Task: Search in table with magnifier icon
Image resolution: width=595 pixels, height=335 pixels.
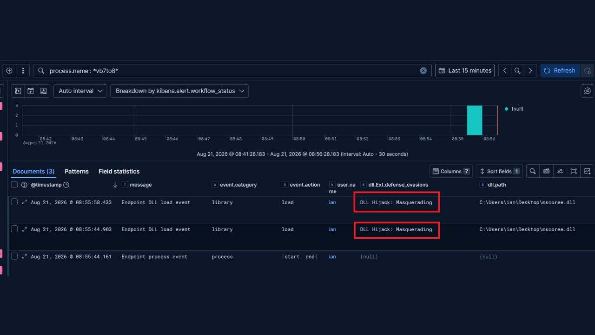Action: [x=533, y=171]
